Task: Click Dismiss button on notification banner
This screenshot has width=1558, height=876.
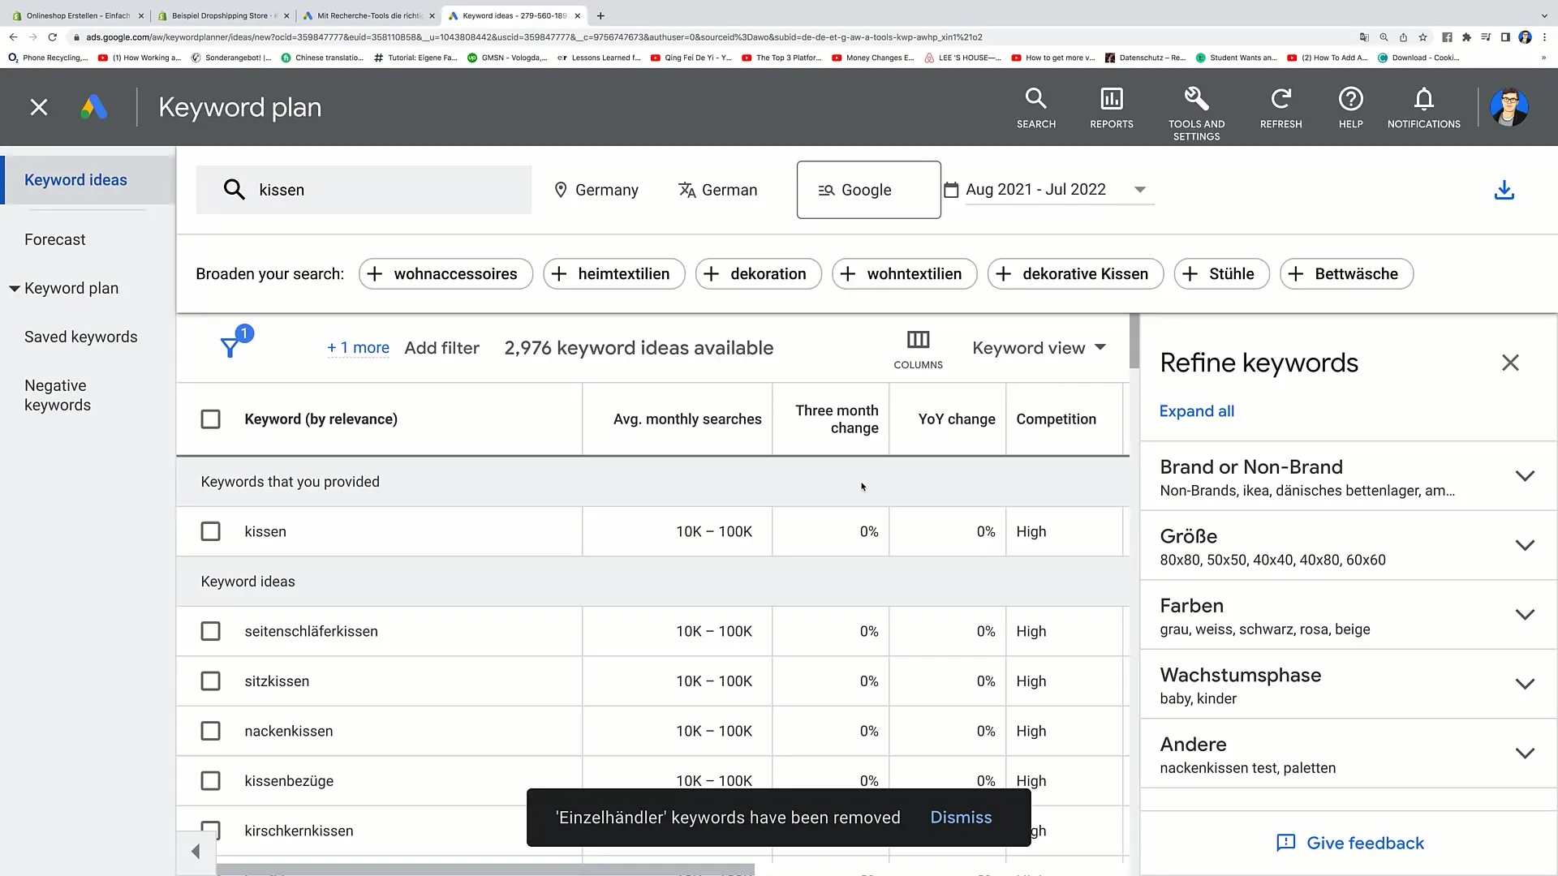Action: click(x=961, y=817)
